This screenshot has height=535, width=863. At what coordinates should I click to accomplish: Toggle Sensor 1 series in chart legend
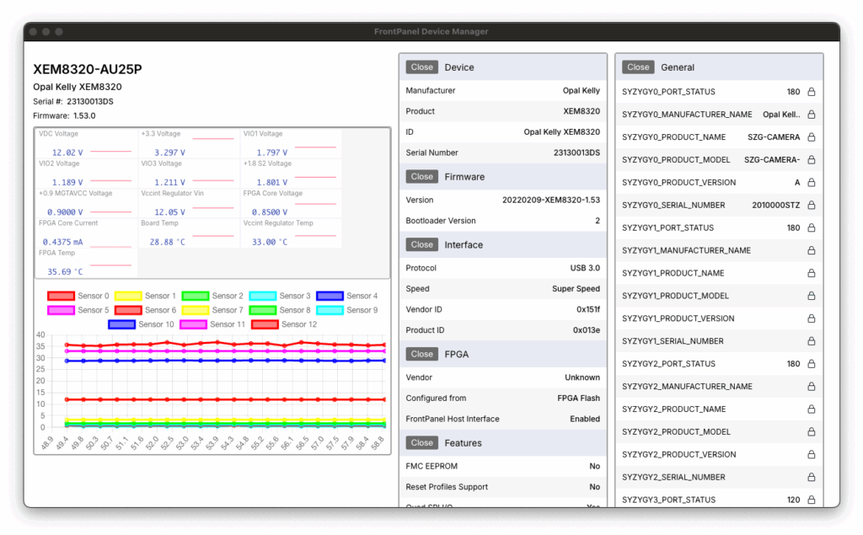pyautogui.click(x=145, y=296)
